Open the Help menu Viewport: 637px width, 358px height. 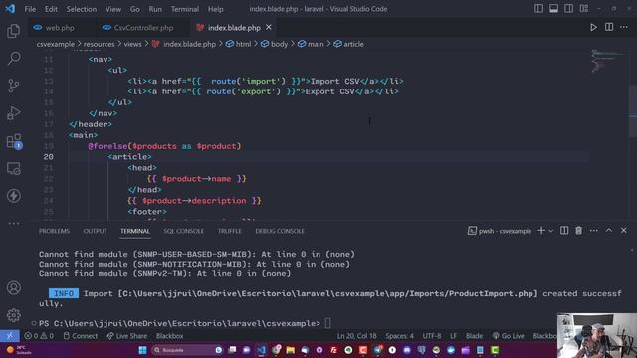point(216,9)
